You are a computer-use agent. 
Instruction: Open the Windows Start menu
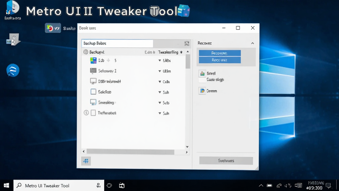coord(7,185)
